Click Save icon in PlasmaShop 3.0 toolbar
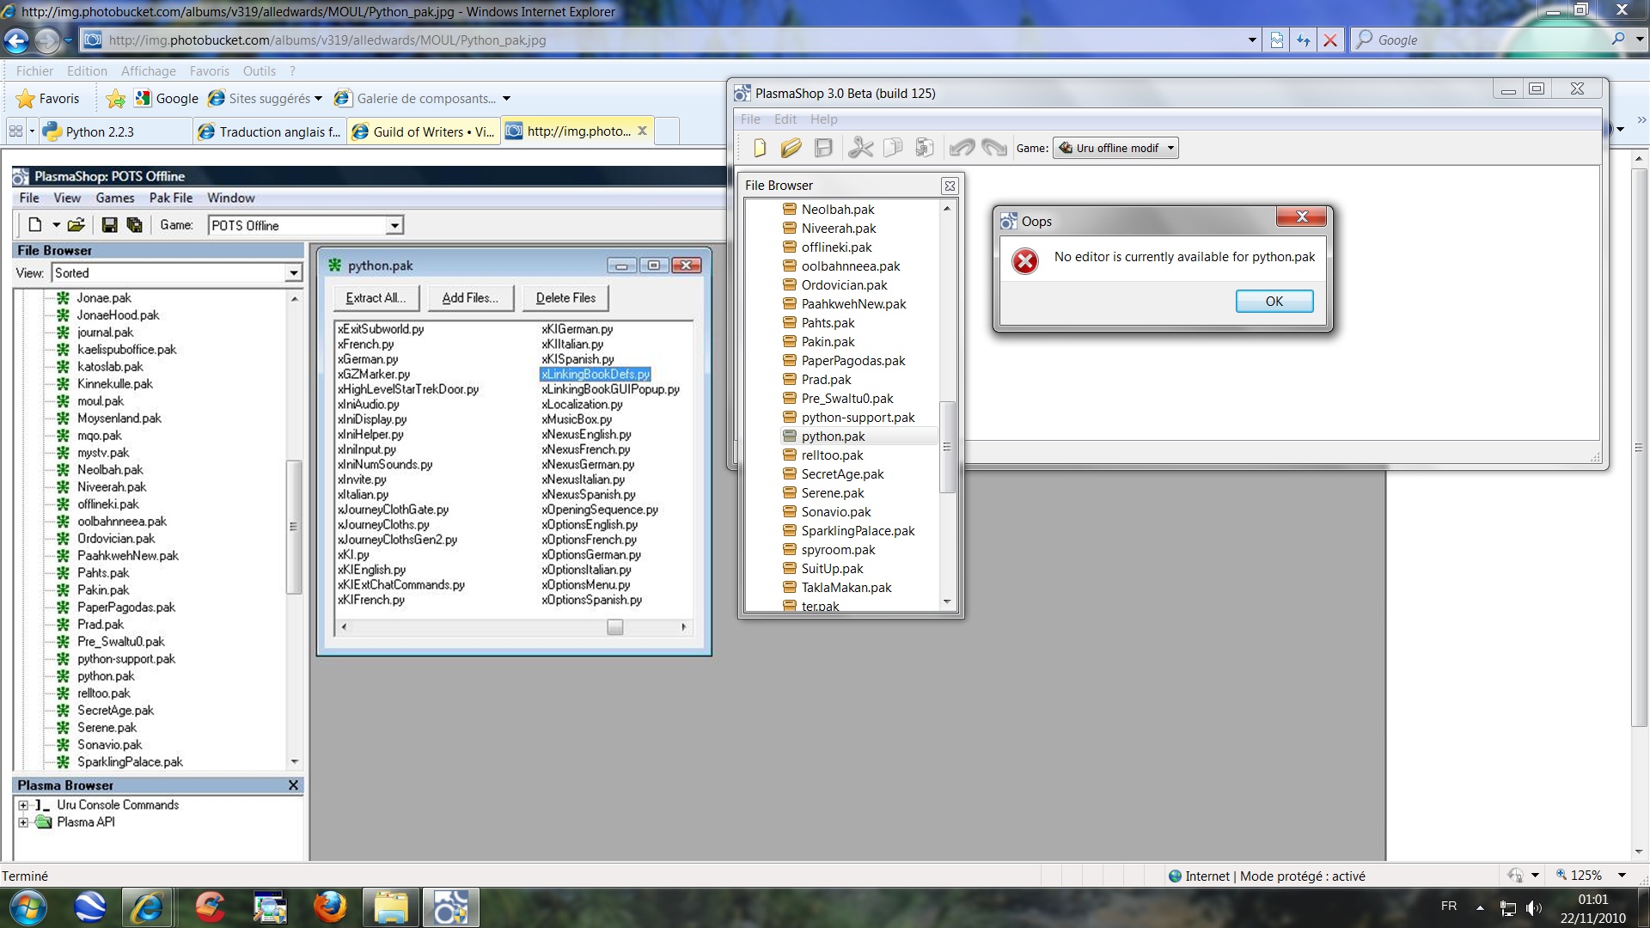The image size is (1650, 928). tap(823, 148)
